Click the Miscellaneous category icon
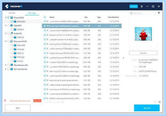 [x=12, y=65]
